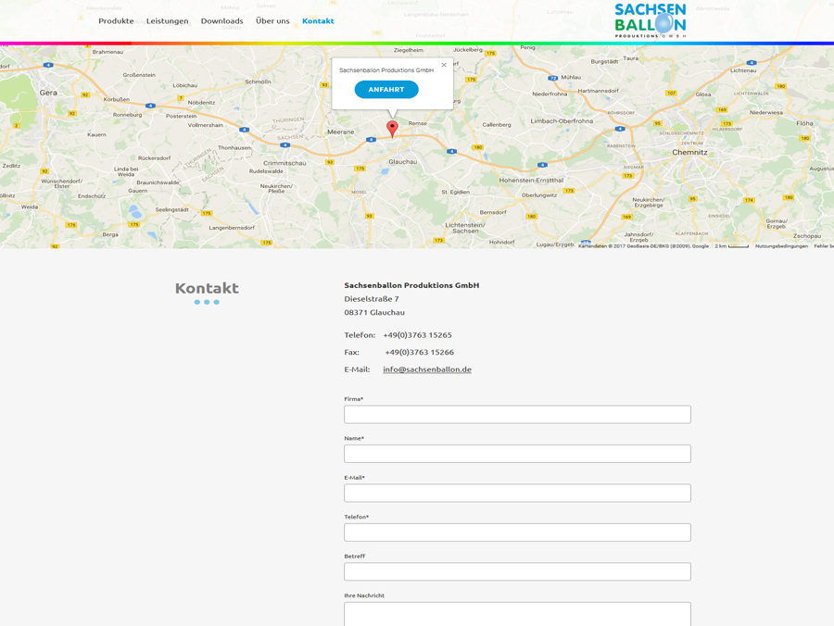The width and height of the screenshot is (834, 626).
Task: Open the Leistungen menu item
Action: click(x=167, y=20)
